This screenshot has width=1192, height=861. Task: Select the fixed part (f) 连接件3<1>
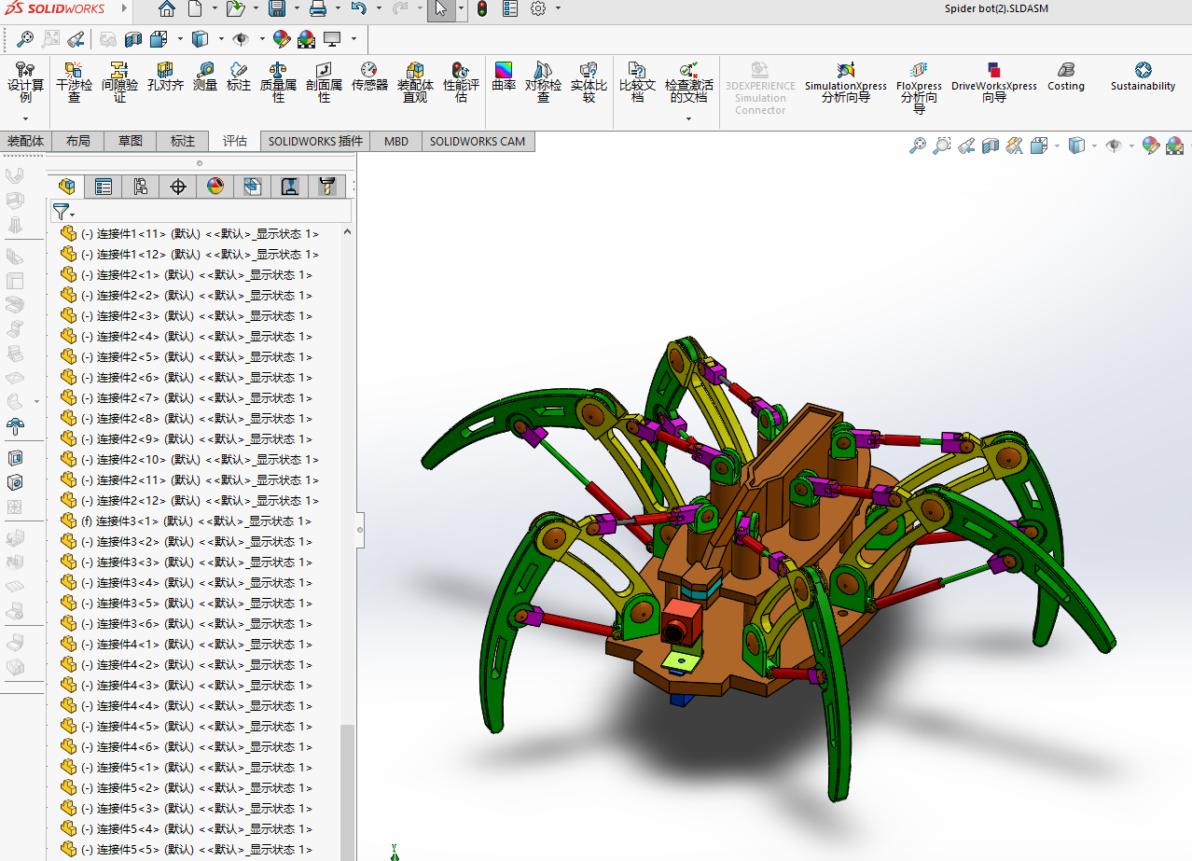[x=187, y=521]
